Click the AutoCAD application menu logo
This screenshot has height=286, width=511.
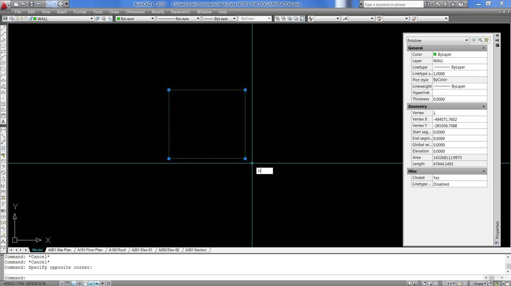coord(4,5)
